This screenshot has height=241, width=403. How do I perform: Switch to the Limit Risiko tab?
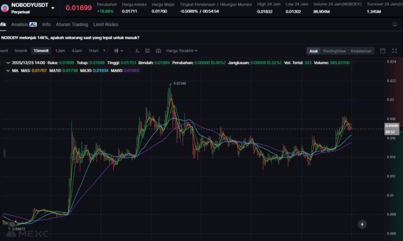point(105,24)
